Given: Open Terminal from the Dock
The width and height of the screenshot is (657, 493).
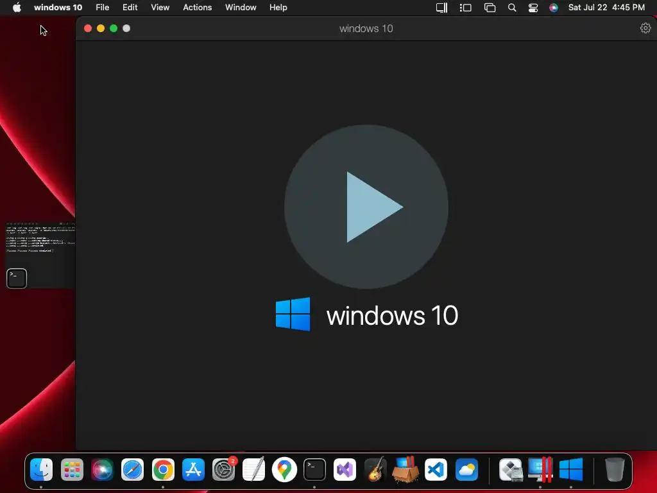Looking at the screenshot, I should [x=314, y=469].
